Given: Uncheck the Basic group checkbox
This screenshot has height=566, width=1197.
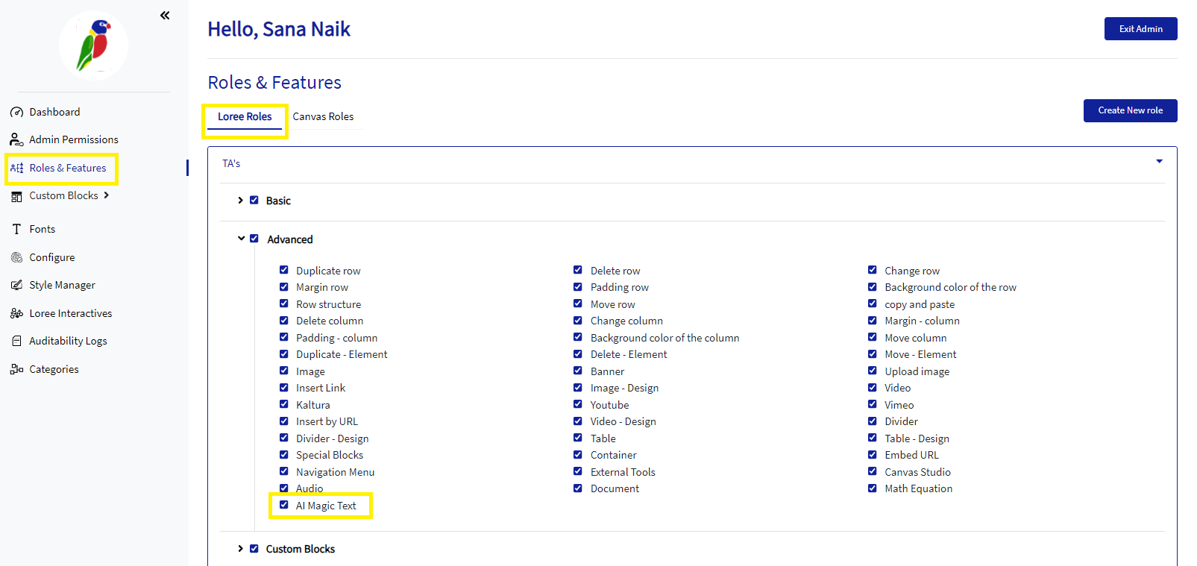Looking at the screenshot, I should [x=254, y=201].
